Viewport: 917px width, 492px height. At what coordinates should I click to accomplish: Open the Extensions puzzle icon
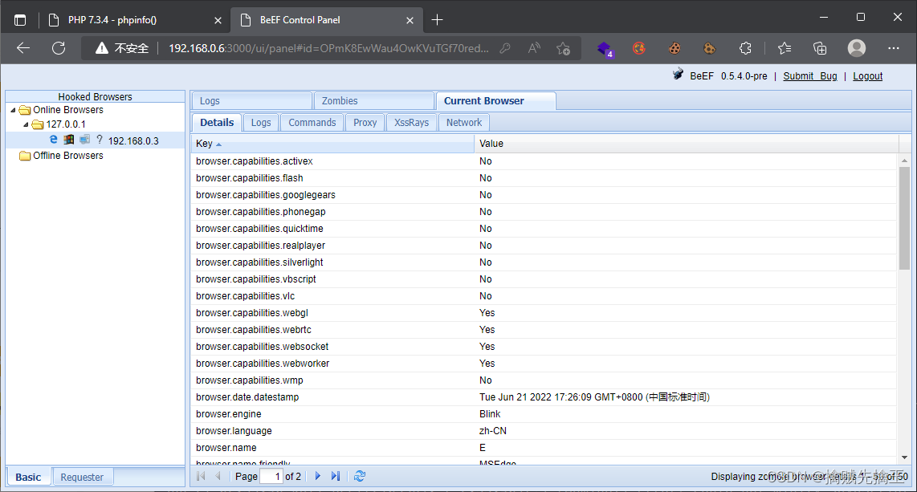click(x=745, y=48)
